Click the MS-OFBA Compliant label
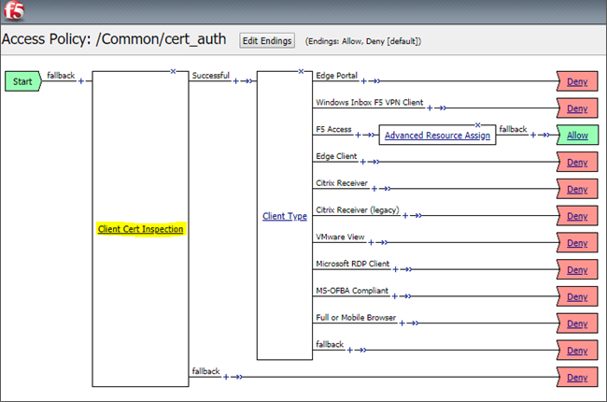 click(x=352, y=291)
